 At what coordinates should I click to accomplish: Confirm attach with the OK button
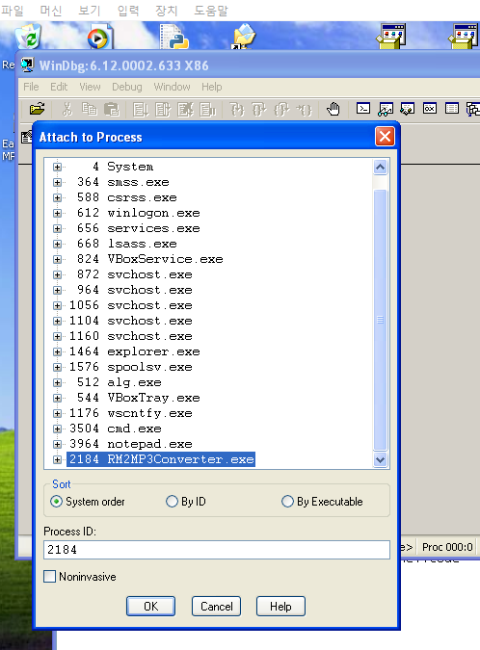pyautogui.click(x=150, y=607)
